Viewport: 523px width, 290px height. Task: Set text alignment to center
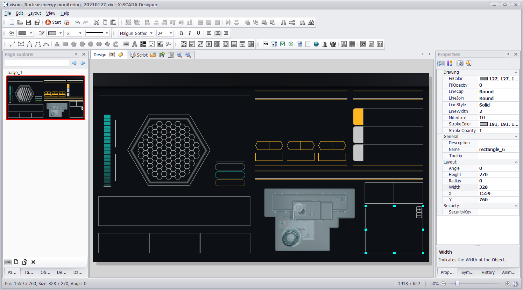pos(218,33)
